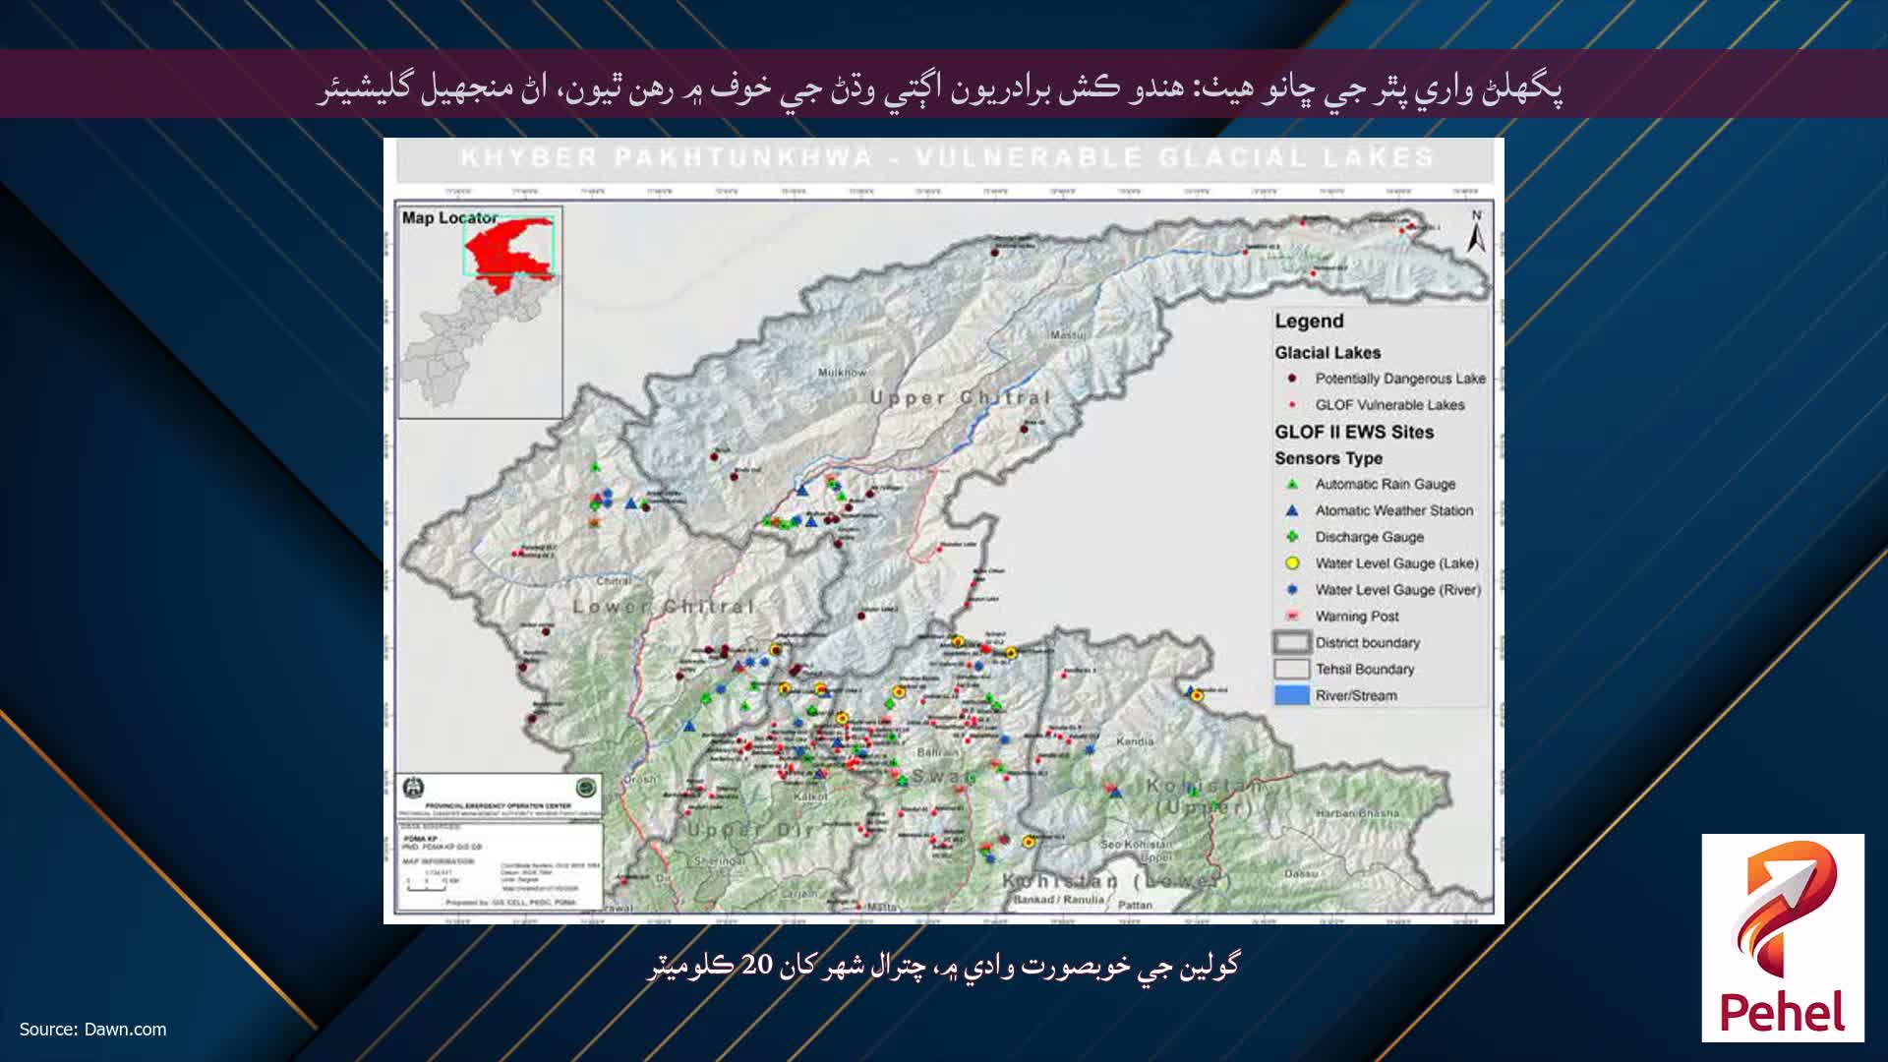Click the Kalkot place label
This screenshot has width=1888, height=1062.
(x=810, y=796)
